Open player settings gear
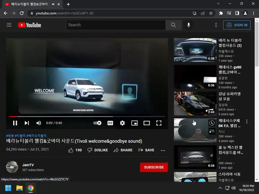Screen dimensions: 259x194 (122, 123)
